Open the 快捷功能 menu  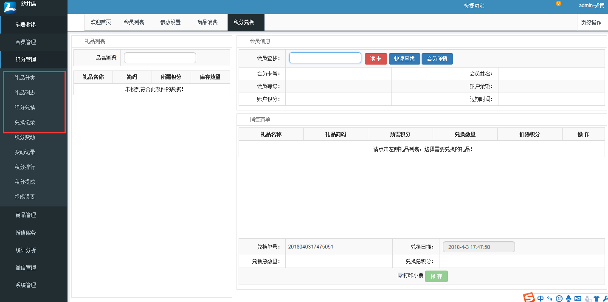(x=474, y=6)
